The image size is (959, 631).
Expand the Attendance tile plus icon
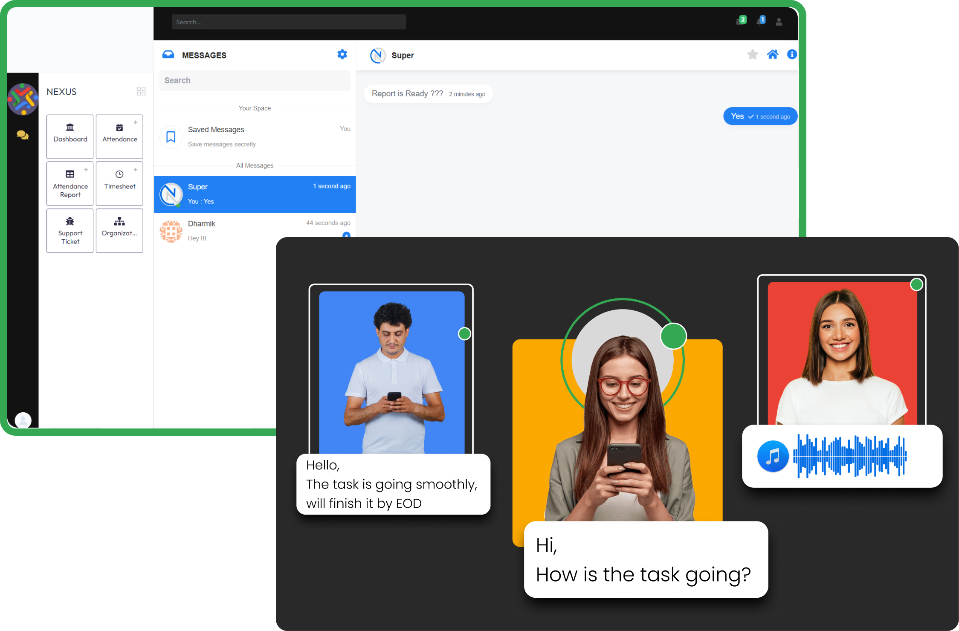135,122
